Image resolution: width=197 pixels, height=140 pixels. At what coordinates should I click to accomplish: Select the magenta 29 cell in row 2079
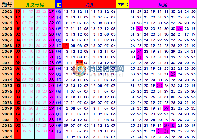click(166, 108)
